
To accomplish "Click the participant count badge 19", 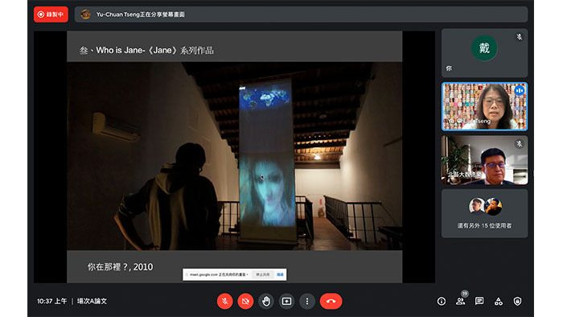I will click(465, 294).
